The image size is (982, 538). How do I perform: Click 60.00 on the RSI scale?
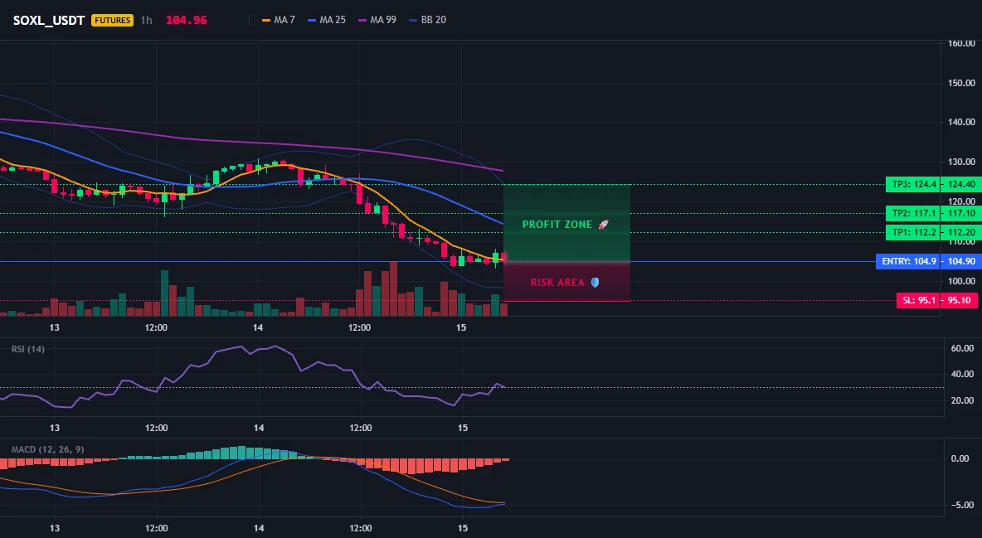coord(963,348)
